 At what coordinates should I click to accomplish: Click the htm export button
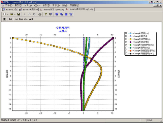(21, 19)
